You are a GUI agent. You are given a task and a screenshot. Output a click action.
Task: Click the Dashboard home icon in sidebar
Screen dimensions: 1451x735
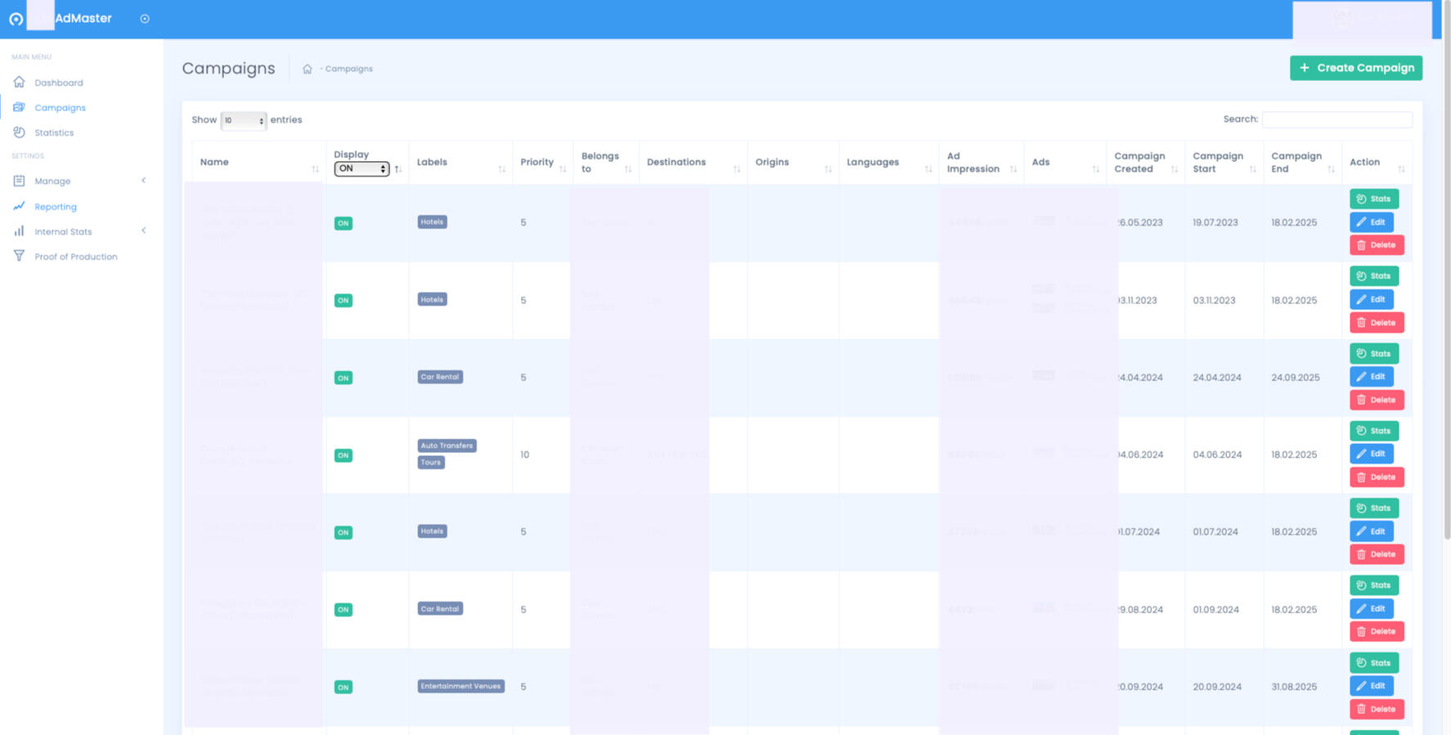pos(19,83)
